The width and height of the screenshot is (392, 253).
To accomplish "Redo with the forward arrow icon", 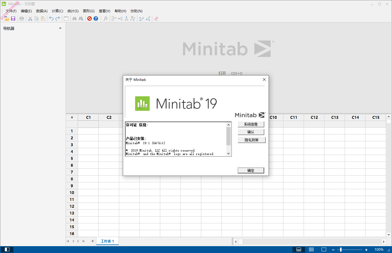I will click(58, 19).
